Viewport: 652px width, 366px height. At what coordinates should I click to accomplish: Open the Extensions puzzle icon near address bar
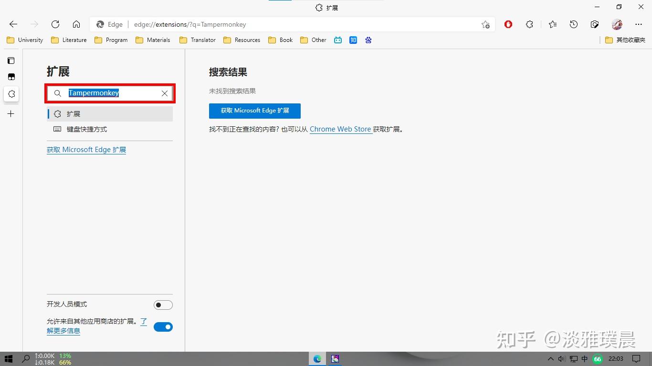[529, 24]
